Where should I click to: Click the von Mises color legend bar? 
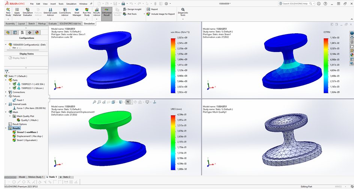point(173,65)
